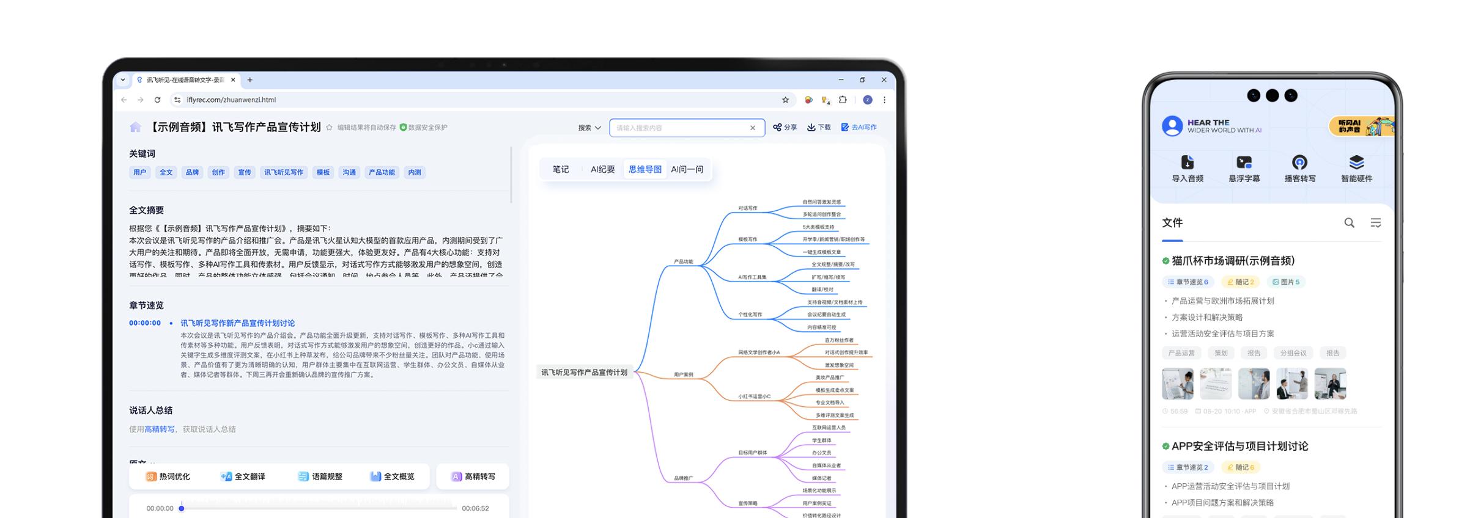Click the 讯飞听见写作 keyword tag
Image resolution: width=1459 pixels, height=518 pixels.
pos(284,172)
